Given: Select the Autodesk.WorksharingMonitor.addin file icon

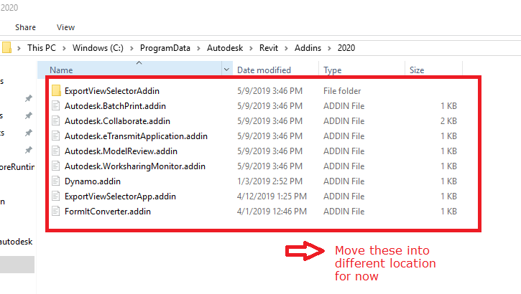Looking at the screenshot, I should (x=56, y=166).
